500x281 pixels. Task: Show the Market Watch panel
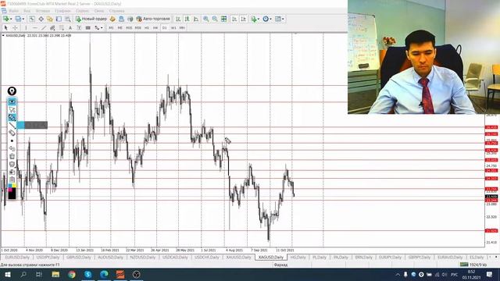click(x=32, y=19)
